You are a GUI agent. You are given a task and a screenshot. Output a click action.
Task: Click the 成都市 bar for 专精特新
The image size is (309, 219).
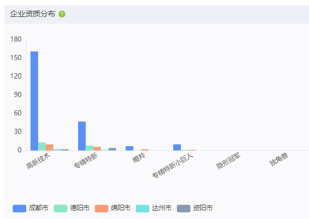coord(82,136)
